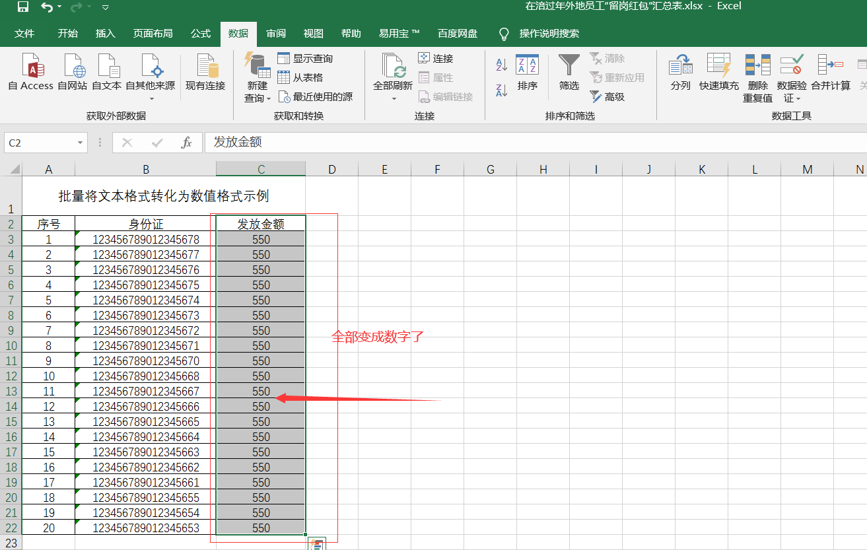Click serial number cell 20
This screenshot has height=550, width=867.
[x=48, y=528]
